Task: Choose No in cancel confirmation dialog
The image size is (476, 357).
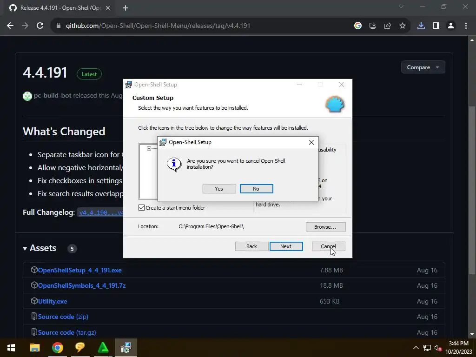Action: 256,189
